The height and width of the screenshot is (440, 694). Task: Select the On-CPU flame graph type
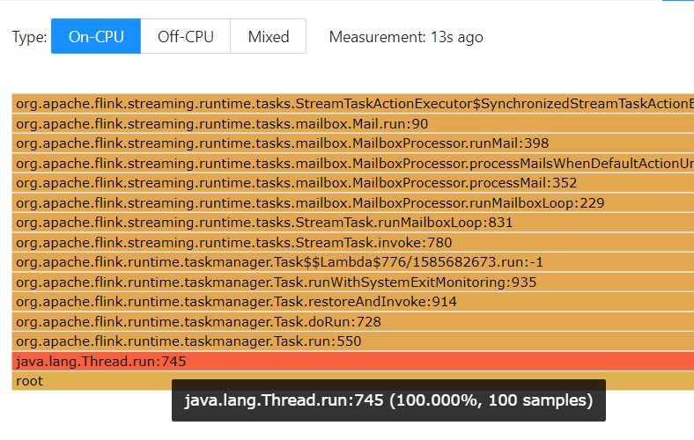pos(95,37)
